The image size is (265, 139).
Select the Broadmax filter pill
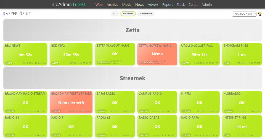[128, 14]
